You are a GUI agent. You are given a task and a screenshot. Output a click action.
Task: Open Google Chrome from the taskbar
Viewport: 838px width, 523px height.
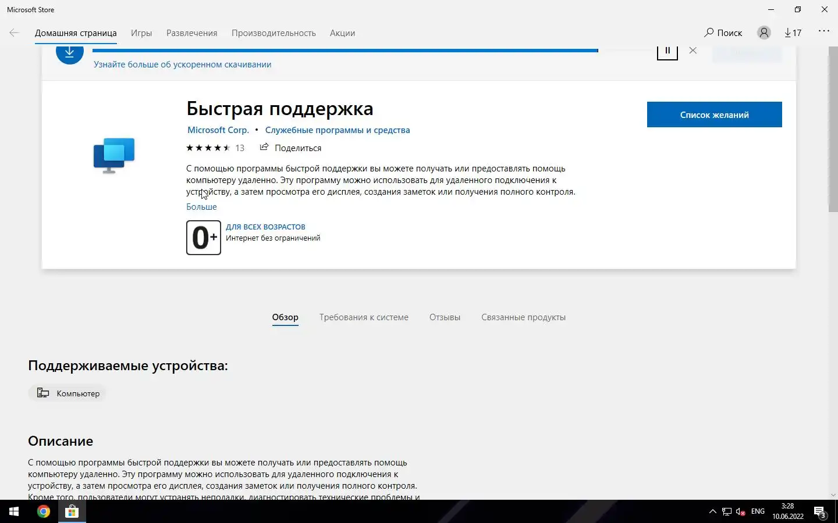tap(44, 511)
